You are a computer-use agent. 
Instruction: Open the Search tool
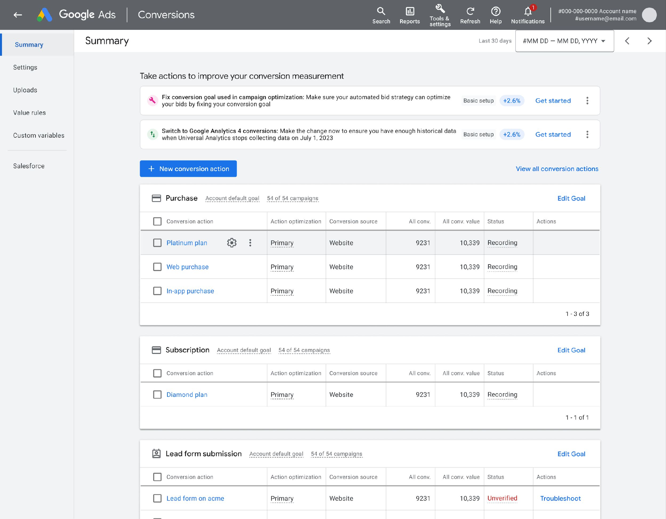(381, 15)
